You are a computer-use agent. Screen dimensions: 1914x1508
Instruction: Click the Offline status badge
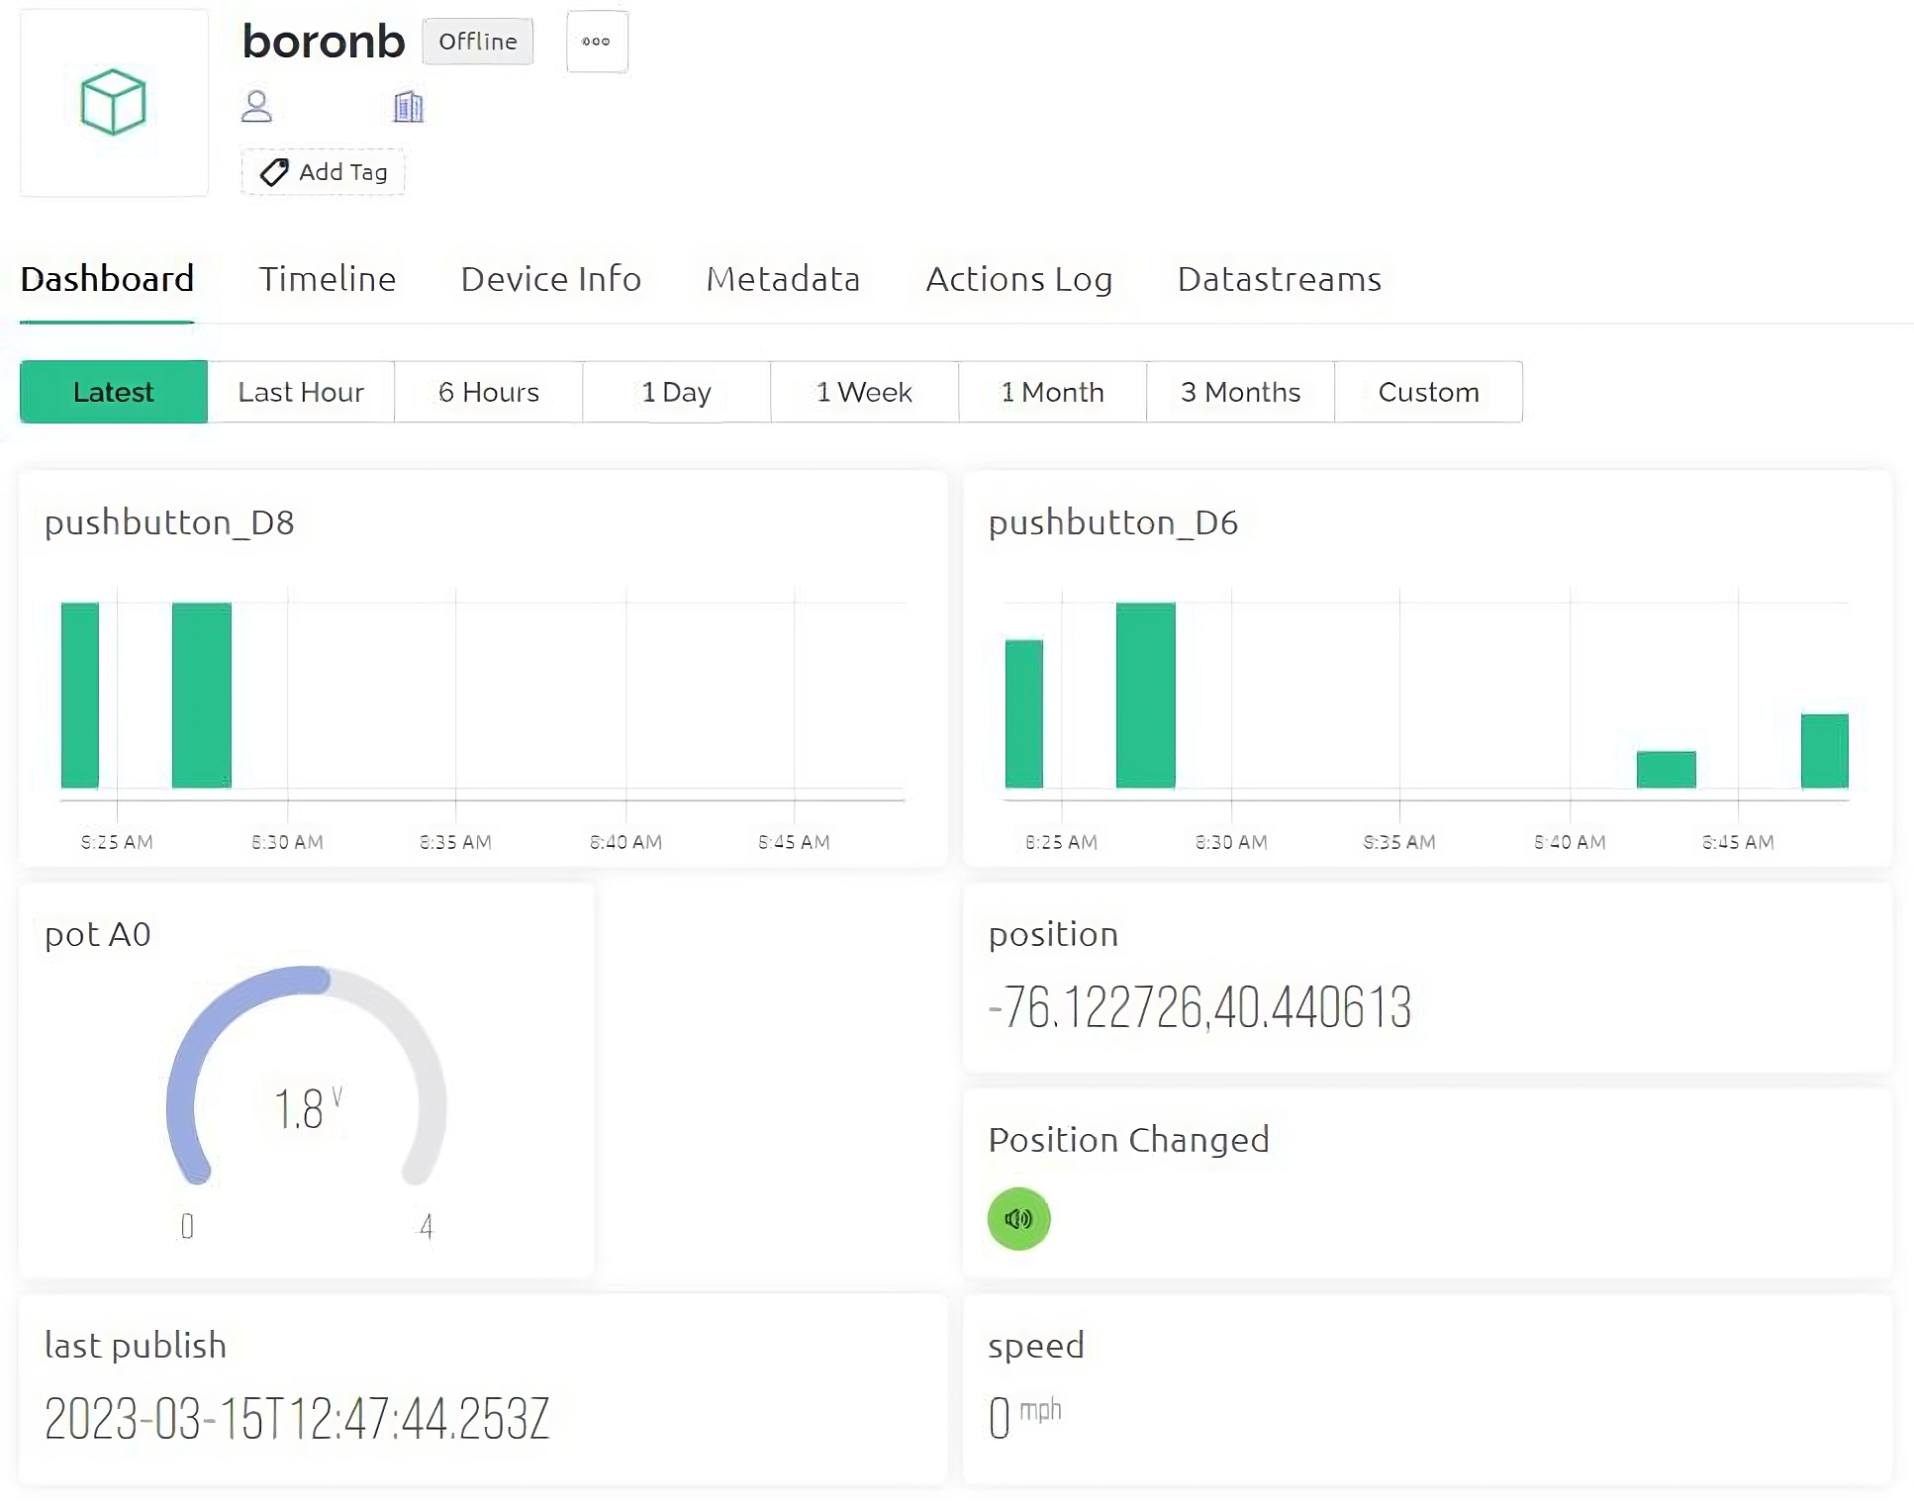[x=477, y=42]
